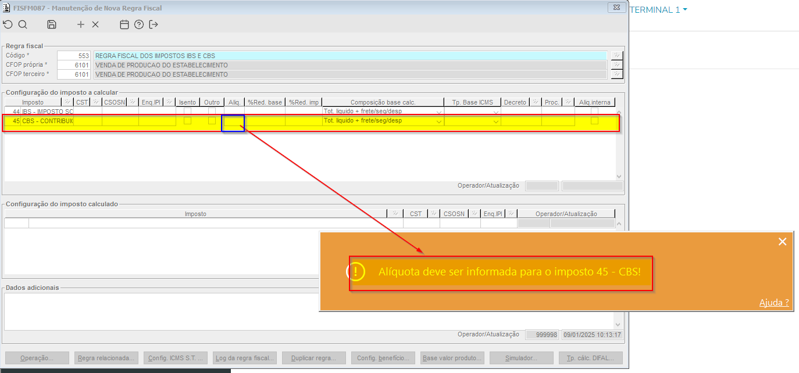799x373 pixels.
Task: Open help with question mark toolbar icon
Action: (138, 24)
